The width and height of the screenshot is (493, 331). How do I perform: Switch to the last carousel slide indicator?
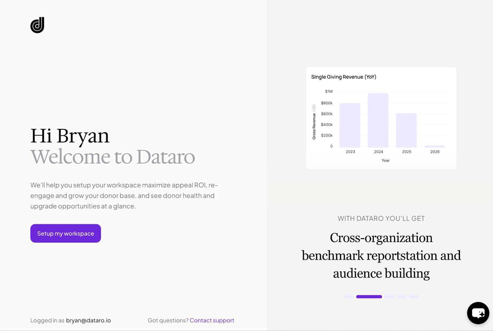pyautogui.click(x=414, y=297)
